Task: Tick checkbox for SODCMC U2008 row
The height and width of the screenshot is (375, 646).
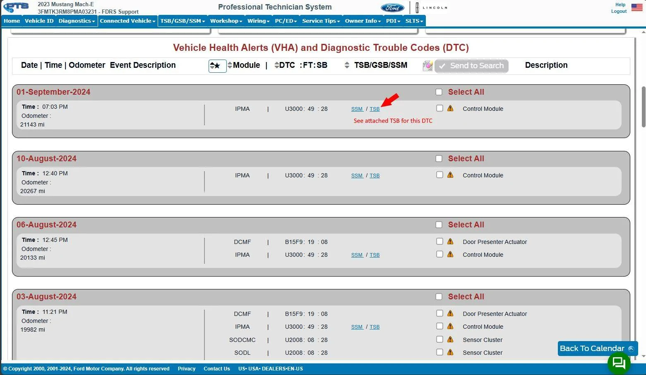Action: 439,339
